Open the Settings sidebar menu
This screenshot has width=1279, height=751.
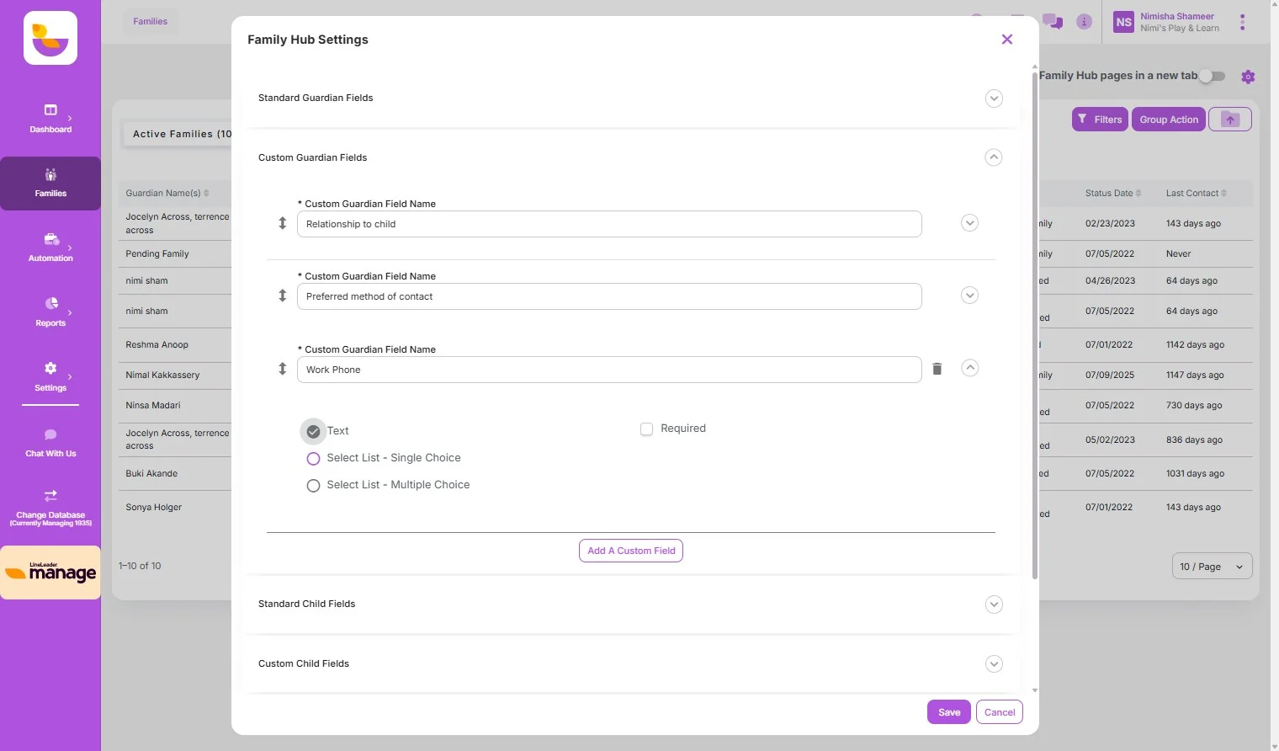pyautogui.click(x=50, y=376)
